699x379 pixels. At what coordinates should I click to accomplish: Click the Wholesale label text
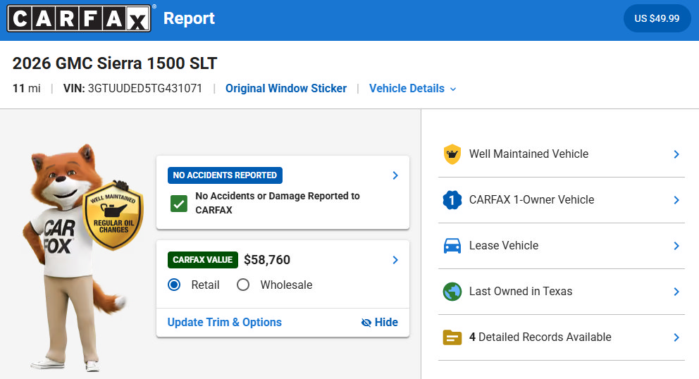pos(286,285)
